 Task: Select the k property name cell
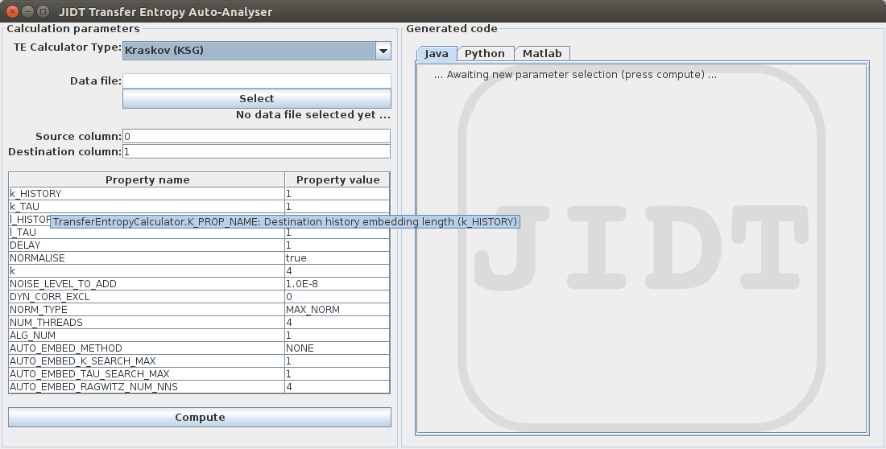click(147, 271)
